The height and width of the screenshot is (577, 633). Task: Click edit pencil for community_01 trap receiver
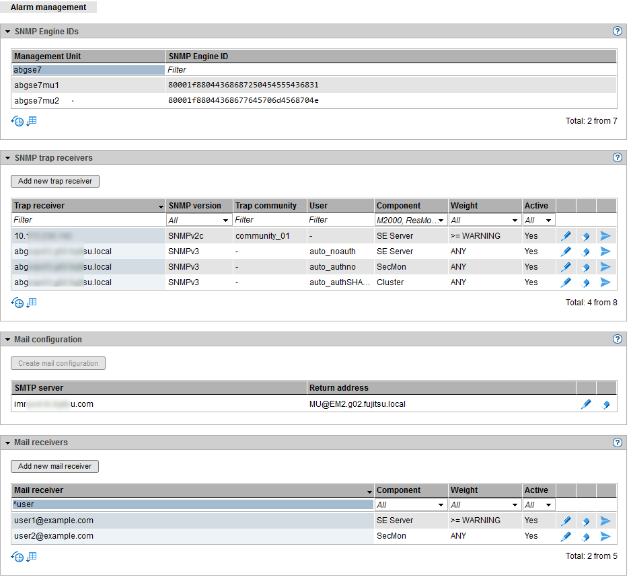tap(566, 236)
